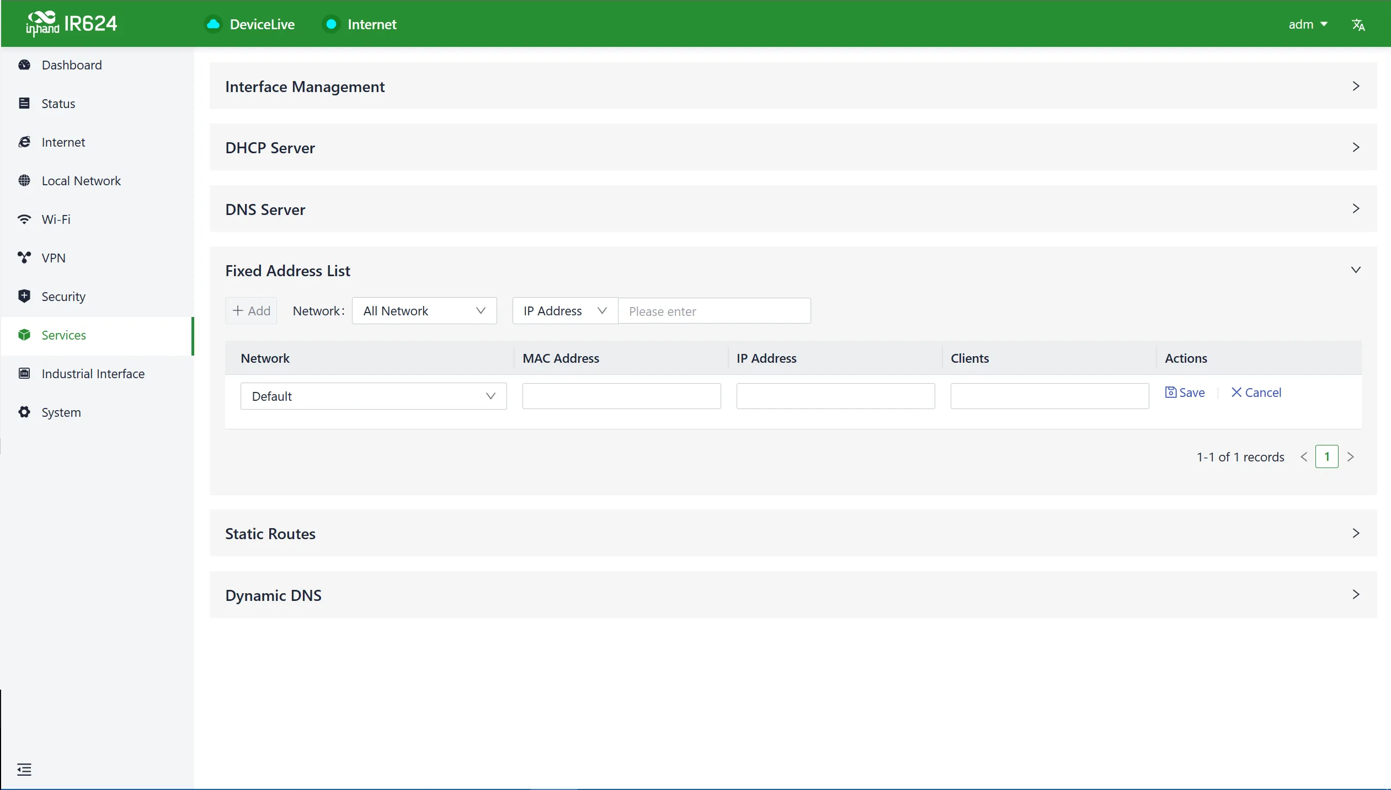Click the Add button

click(x=251, y=311)
